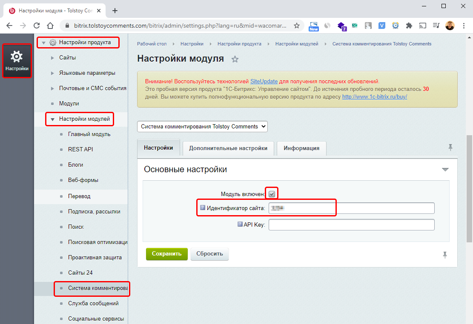473x324 pixels.
Task: Expand the Языковые параметры node
Action: pos(52,73)
